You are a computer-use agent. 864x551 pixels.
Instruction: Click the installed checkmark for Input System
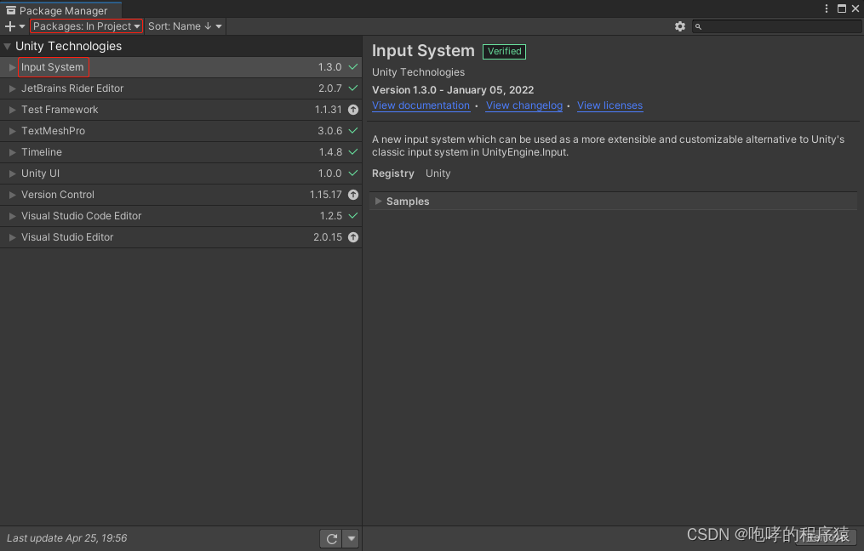point(353,66)
